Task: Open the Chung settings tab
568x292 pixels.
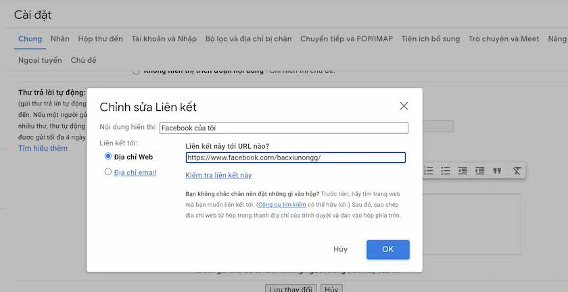Action: pos(30,39)
